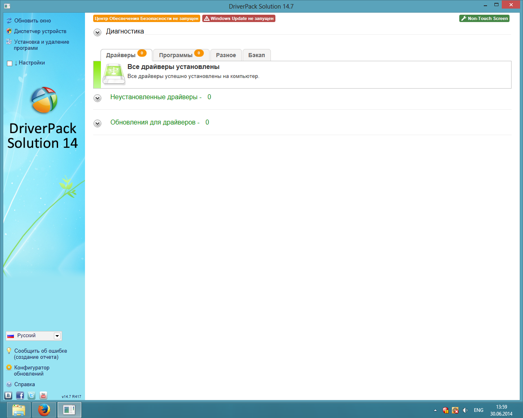Enable the Настройки checkbox
Screen dimensions: 523x418
[x=10, y=63]
